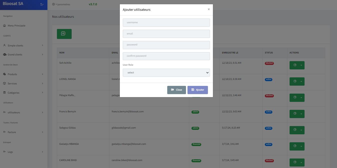The height and width of the screenshot is (168, 337).
Task: Click the Services box icon
Action: click(x=4, y=83)
